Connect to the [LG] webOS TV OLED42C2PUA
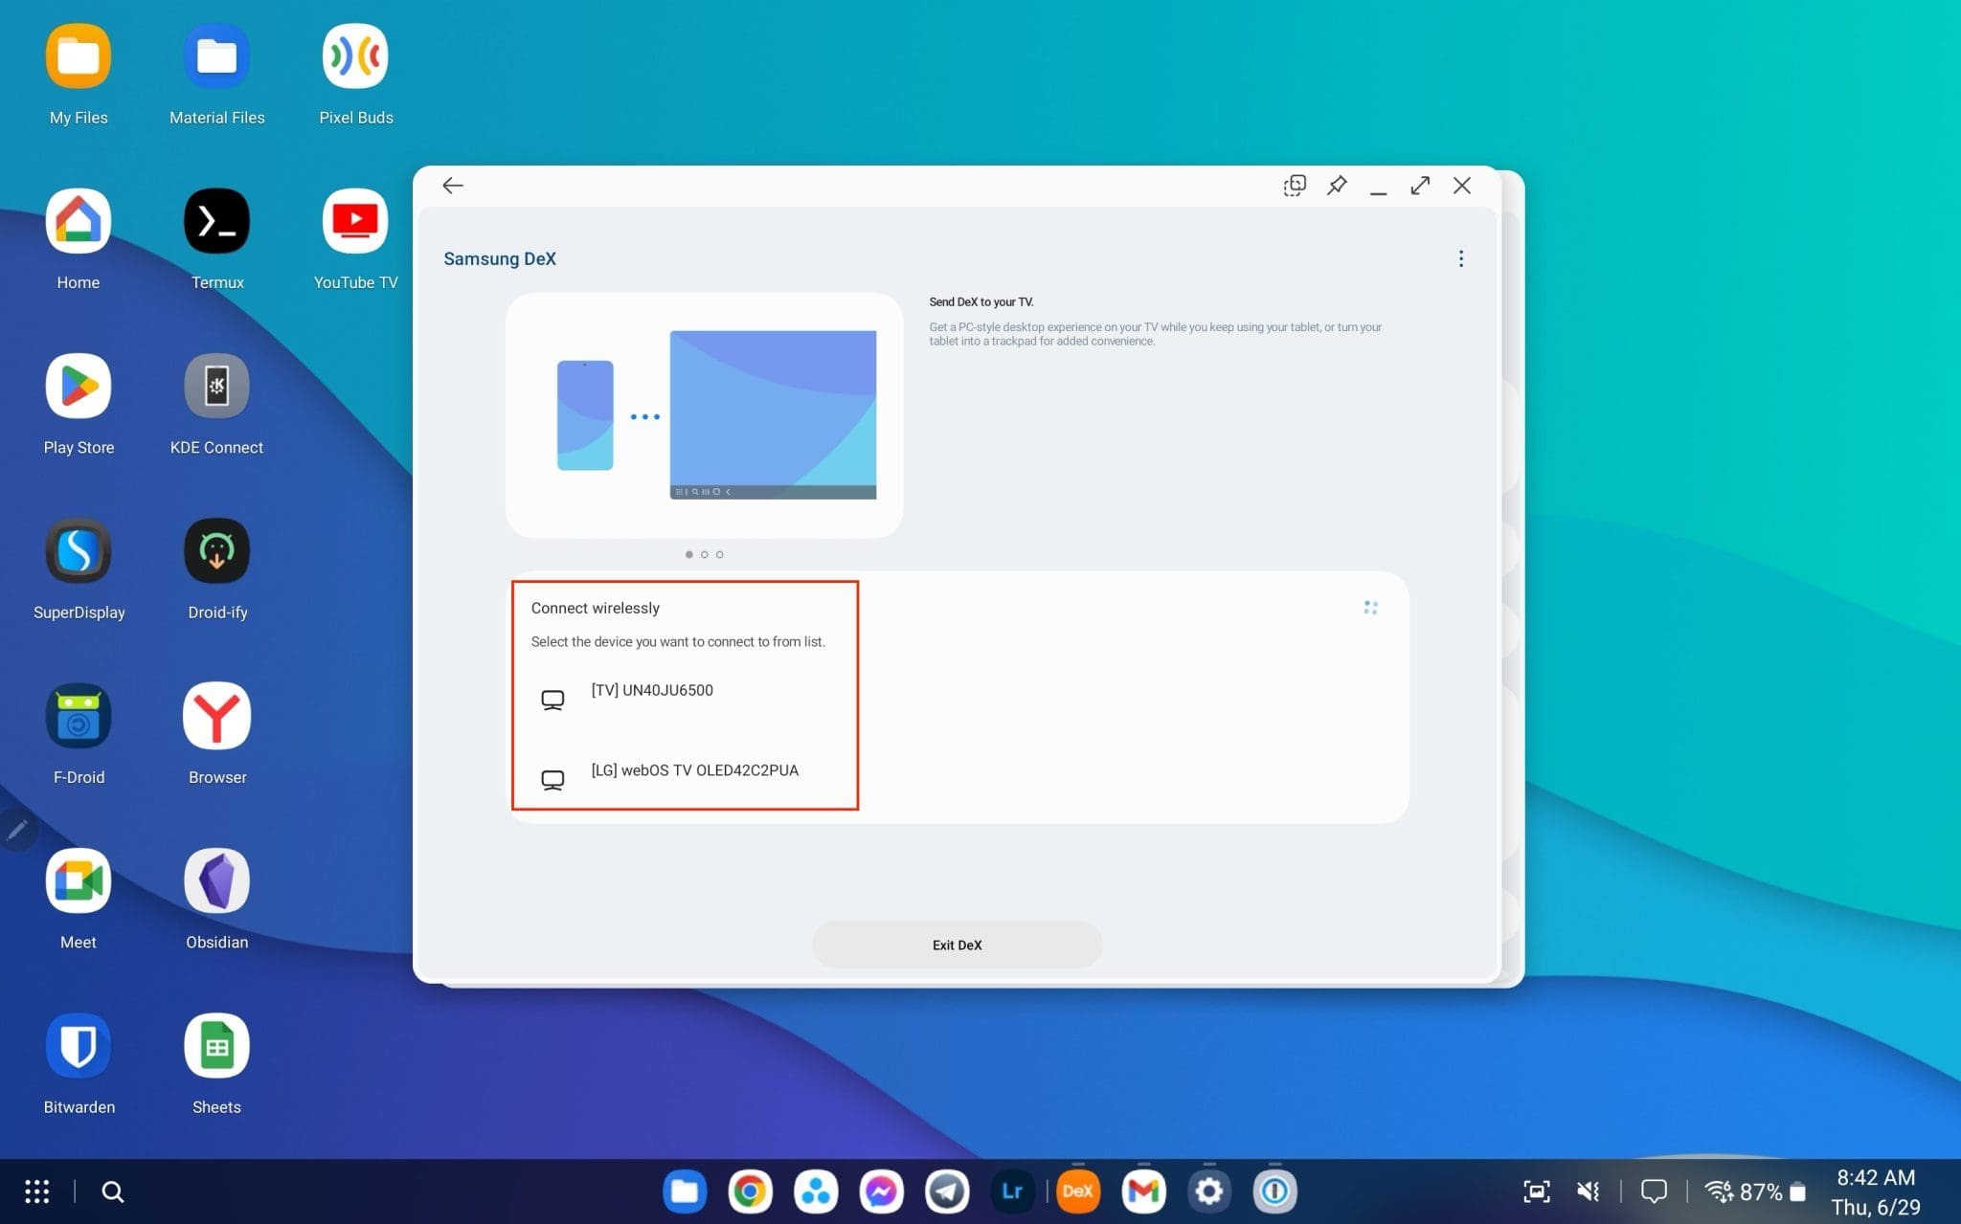Screen dimensions: 1961x1224 [696, 770]
